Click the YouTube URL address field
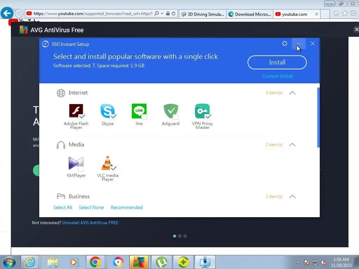The height and width of the screenshot is (269, 359). (x=93, y=14)
